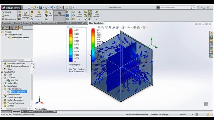Open the Flow Simulation Wizard
The height and width of the screenshot is (120, 214).
coord(6,12)
